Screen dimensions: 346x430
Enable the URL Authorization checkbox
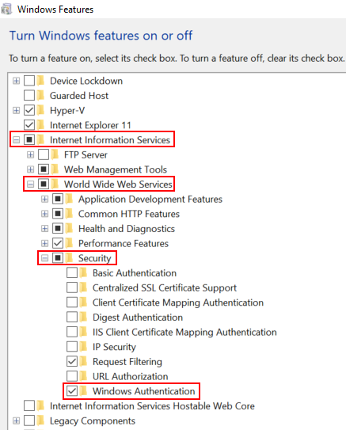tap(72, 376)
